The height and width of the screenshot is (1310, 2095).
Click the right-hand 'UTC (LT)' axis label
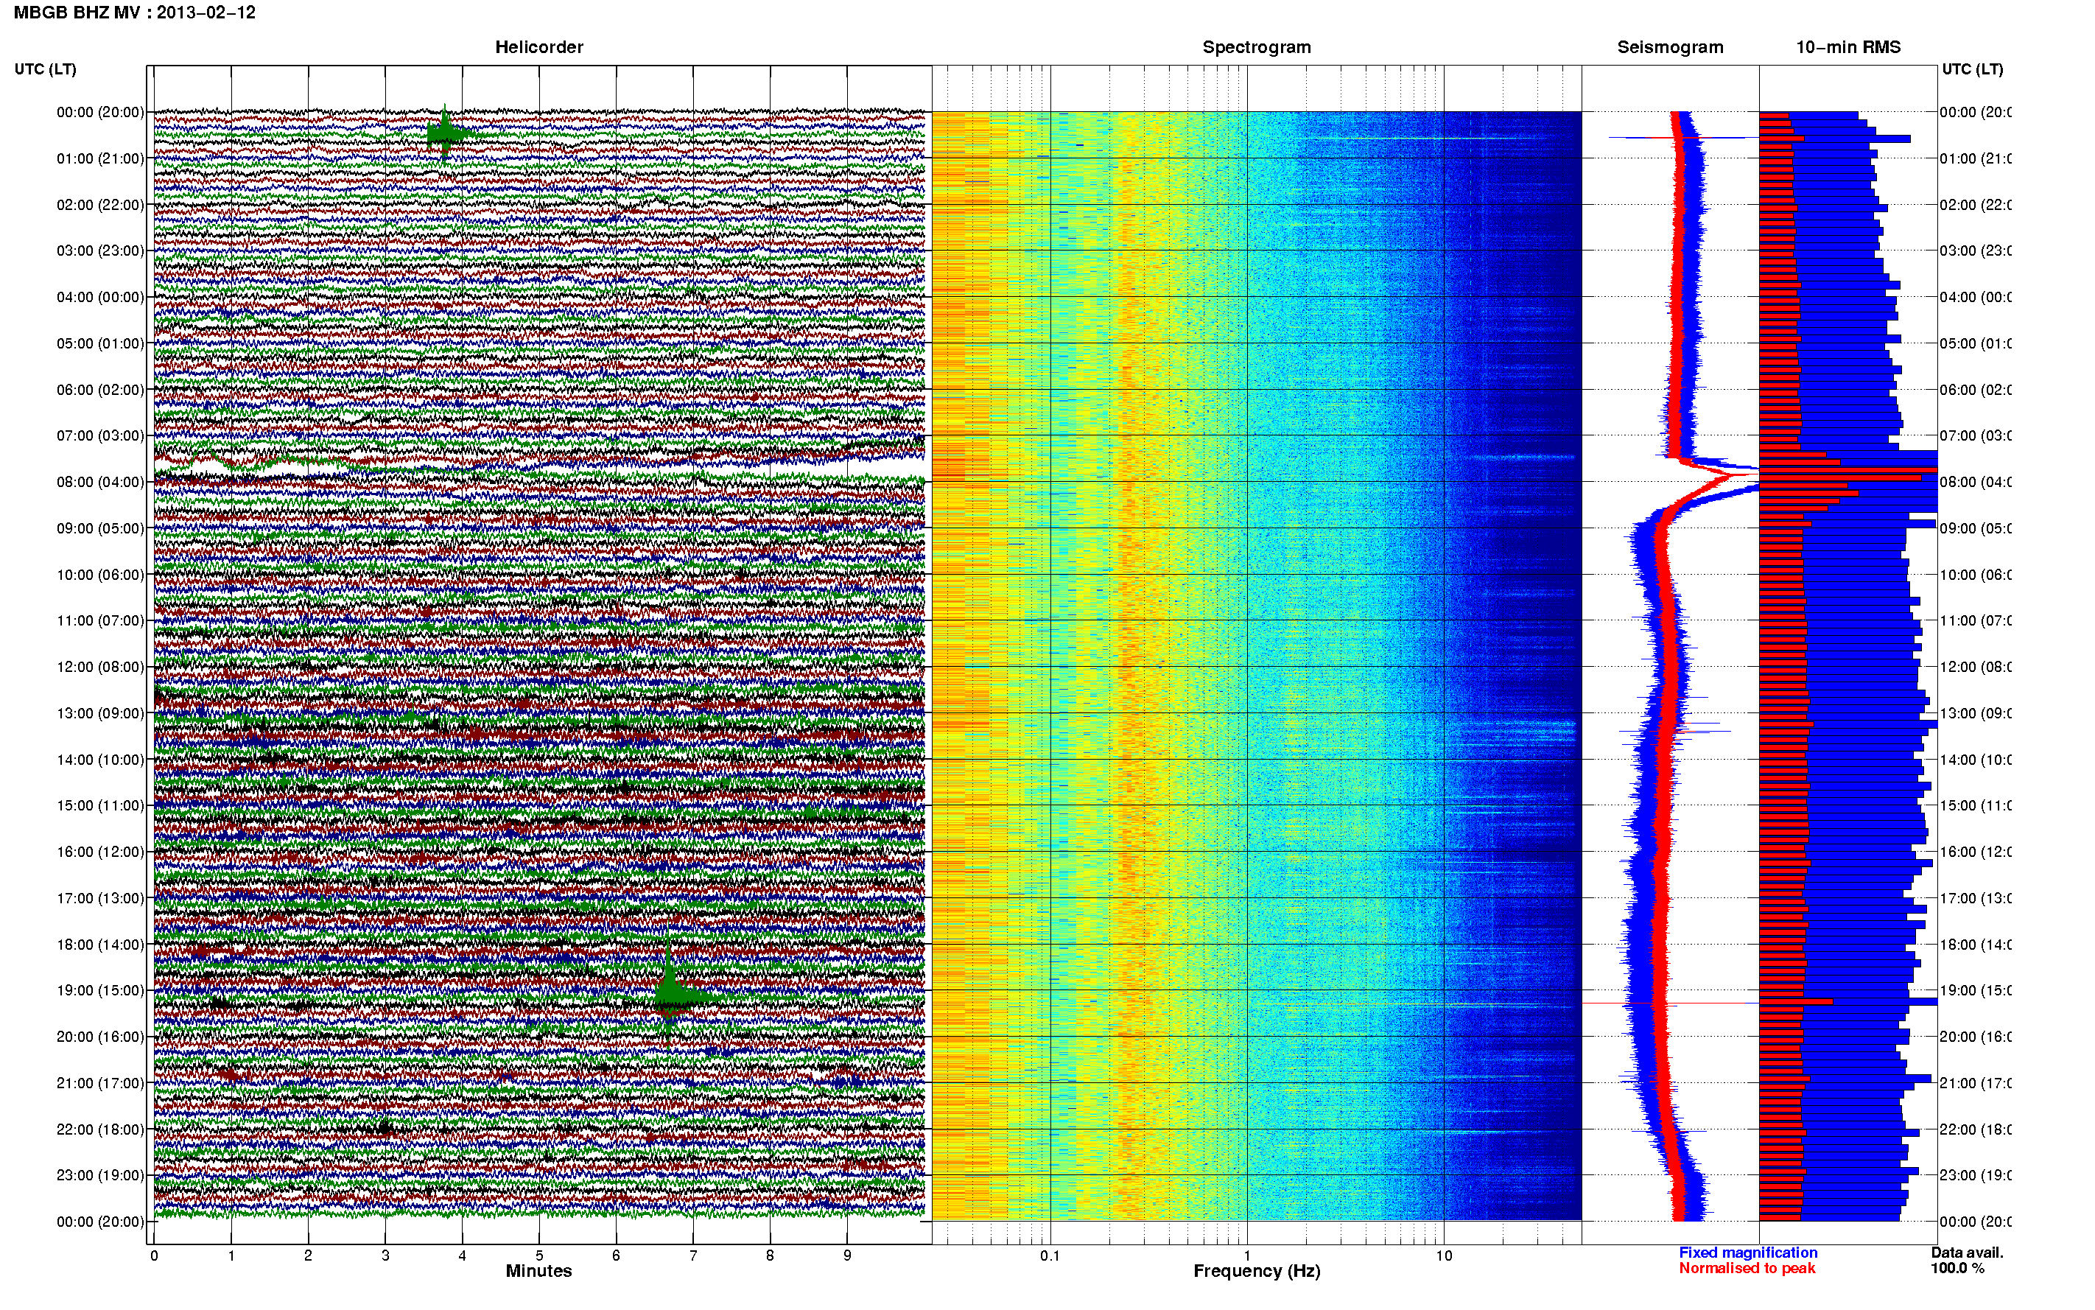click(1972, 69)
